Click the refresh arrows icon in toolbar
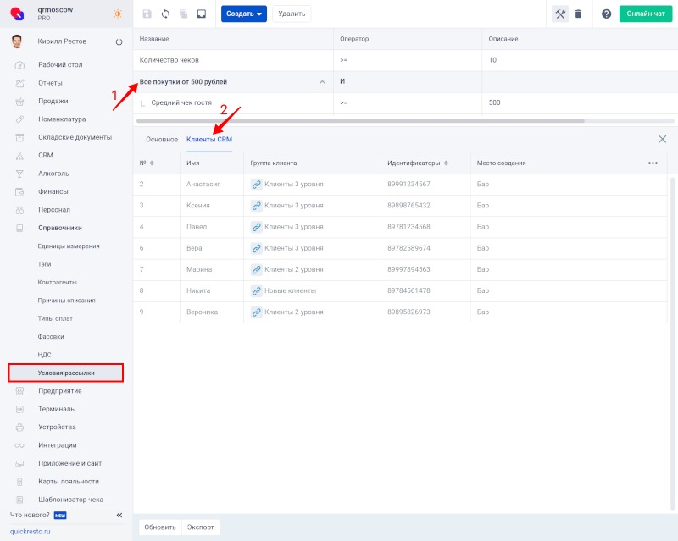678x541 pixels. click(x=165, y=14)
